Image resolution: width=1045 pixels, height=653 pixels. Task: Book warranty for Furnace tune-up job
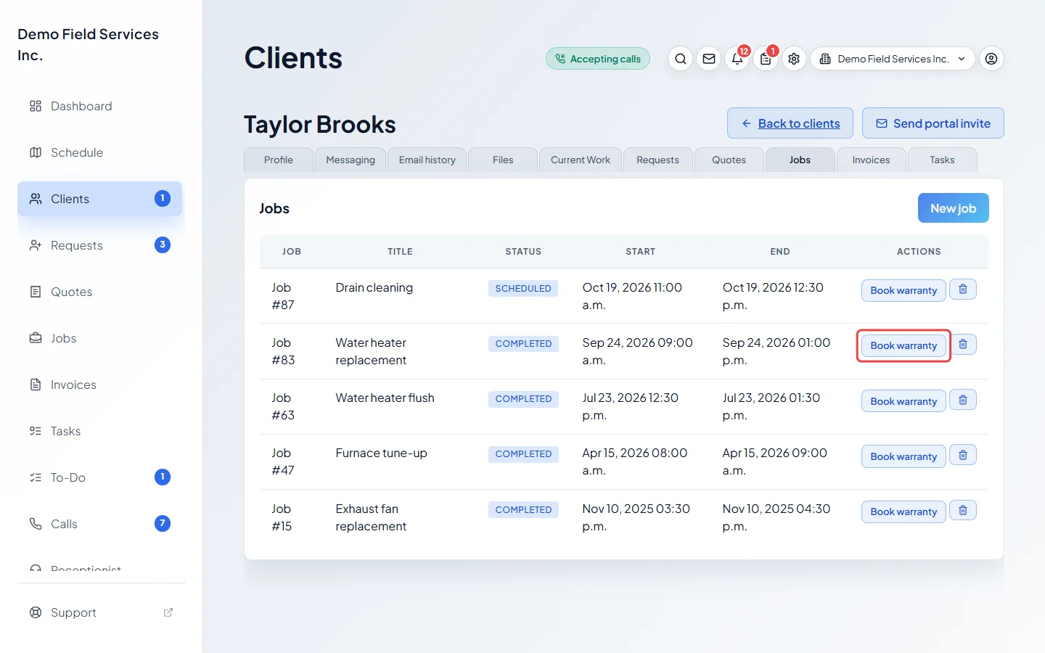pyautogui.click(x=903, y=456)
